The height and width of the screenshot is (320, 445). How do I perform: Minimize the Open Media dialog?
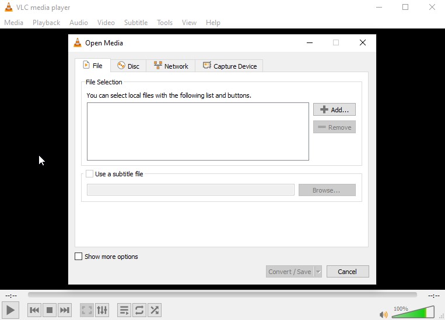310,42
